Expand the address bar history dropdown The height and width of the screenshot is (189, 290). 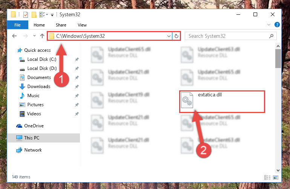tap(169, 36)
